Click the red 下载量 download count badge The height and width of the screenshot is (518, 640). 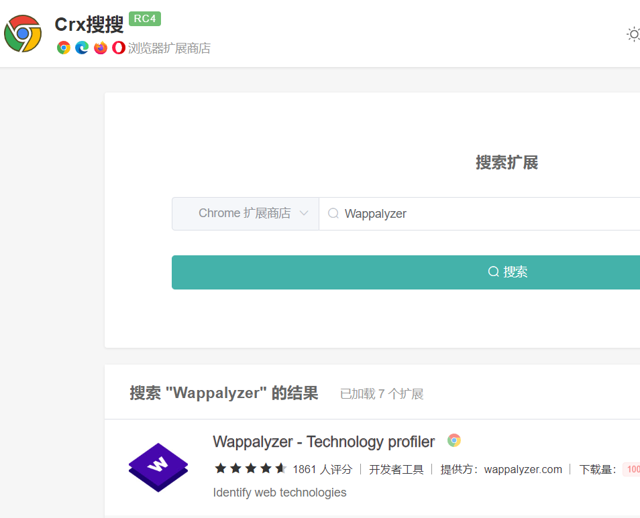(632, 469)
